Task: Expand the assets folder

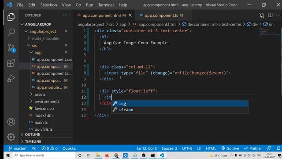Action: point(46,94)
